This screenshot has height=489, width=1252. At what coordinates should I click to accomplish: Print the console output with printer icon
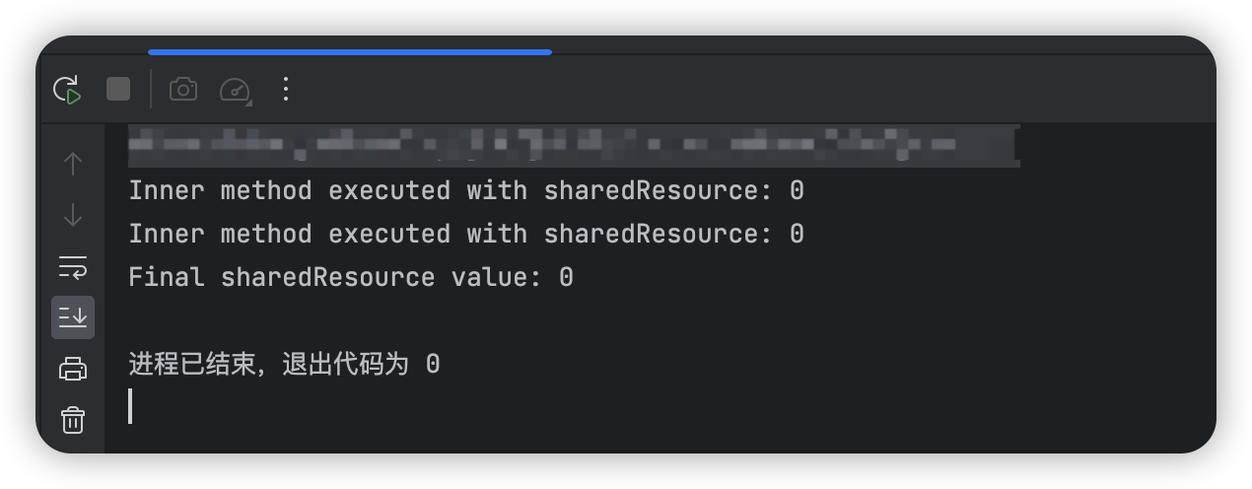[x=73, y=369]
